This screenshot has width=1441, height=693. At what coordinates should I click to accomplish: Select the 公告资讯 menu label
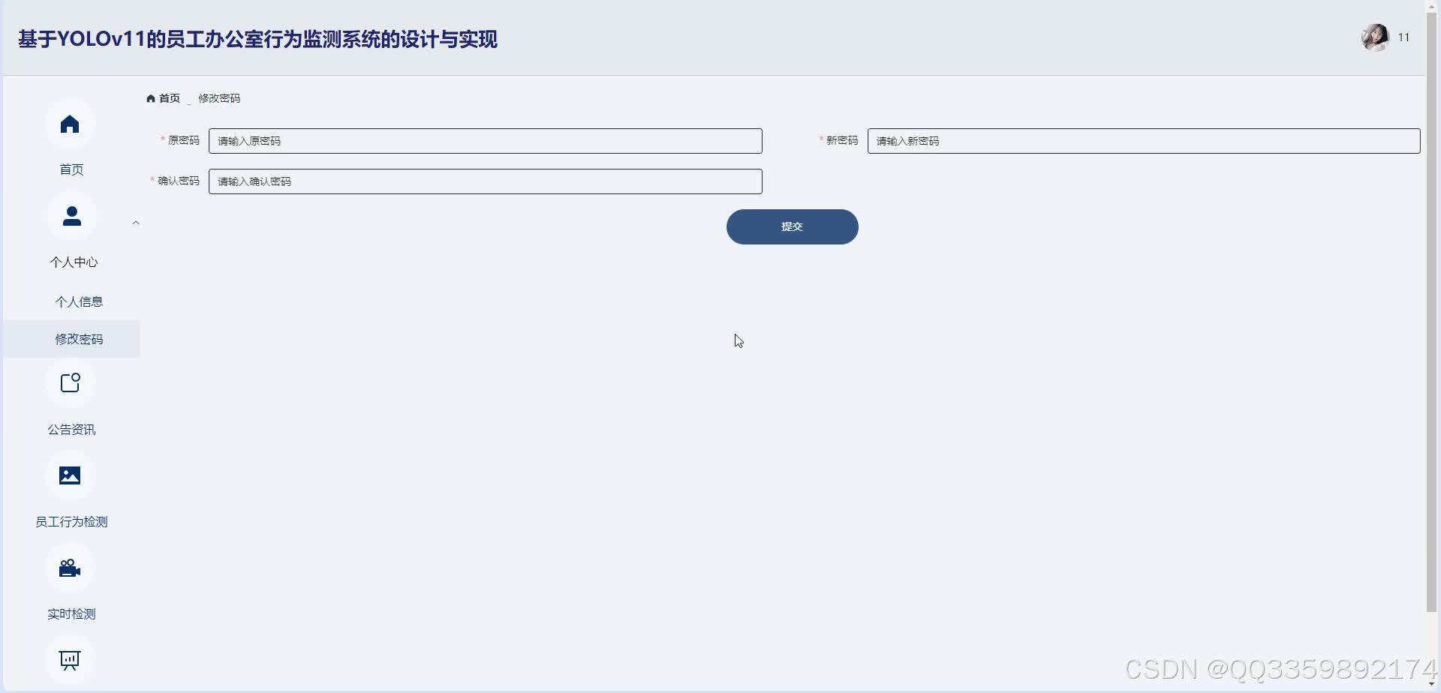71,429
